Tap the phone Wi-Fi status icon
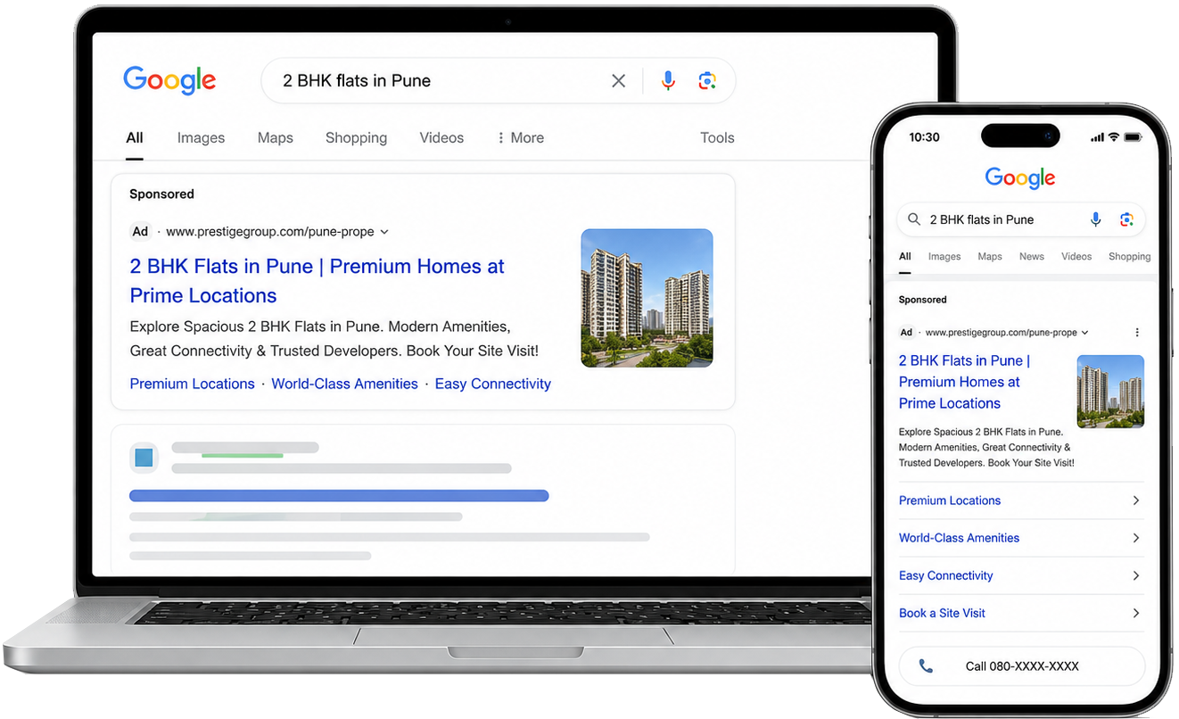The width and height of the screenshot is (1179, 719). 1114,137
